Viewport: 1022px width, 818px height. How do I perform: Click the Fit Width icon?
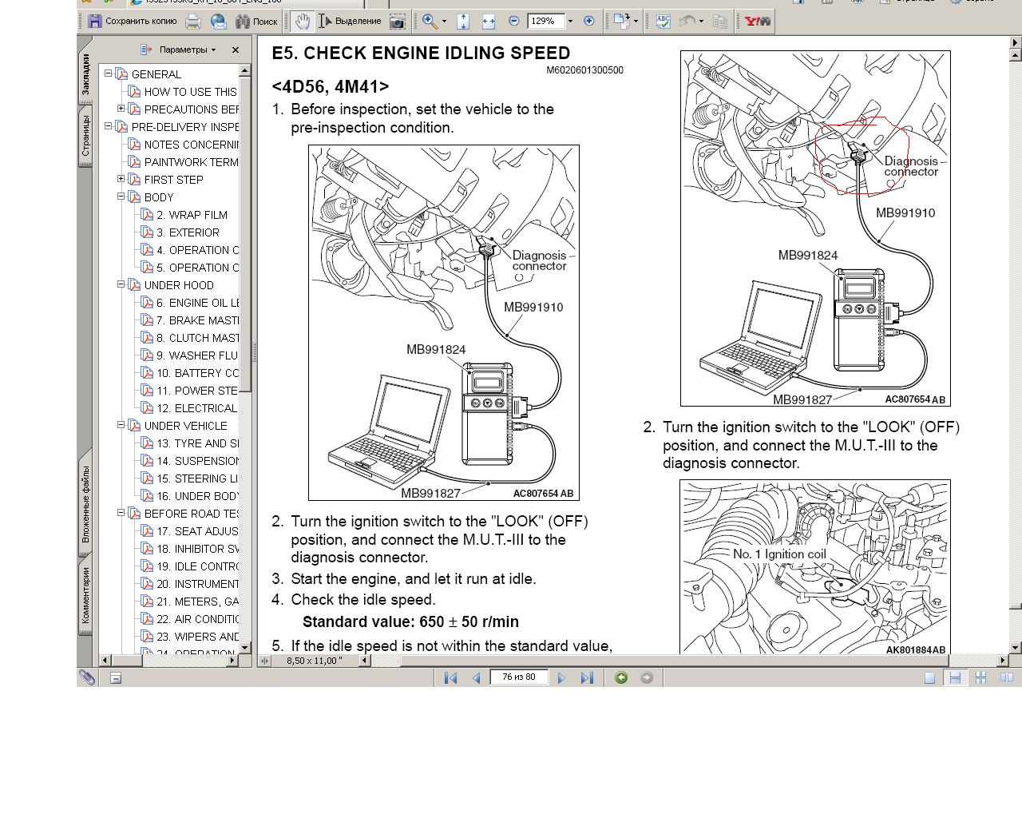click(489, 22)
